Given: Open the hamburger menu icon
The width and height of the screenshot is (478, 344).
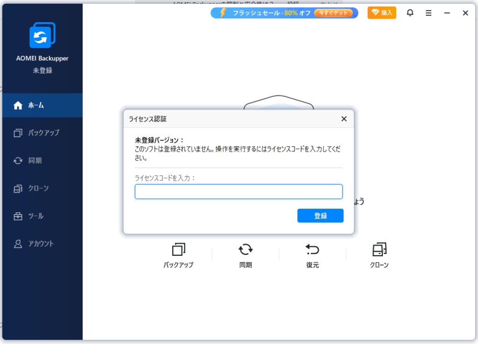Looking at the screenshot, I should 429,13.
